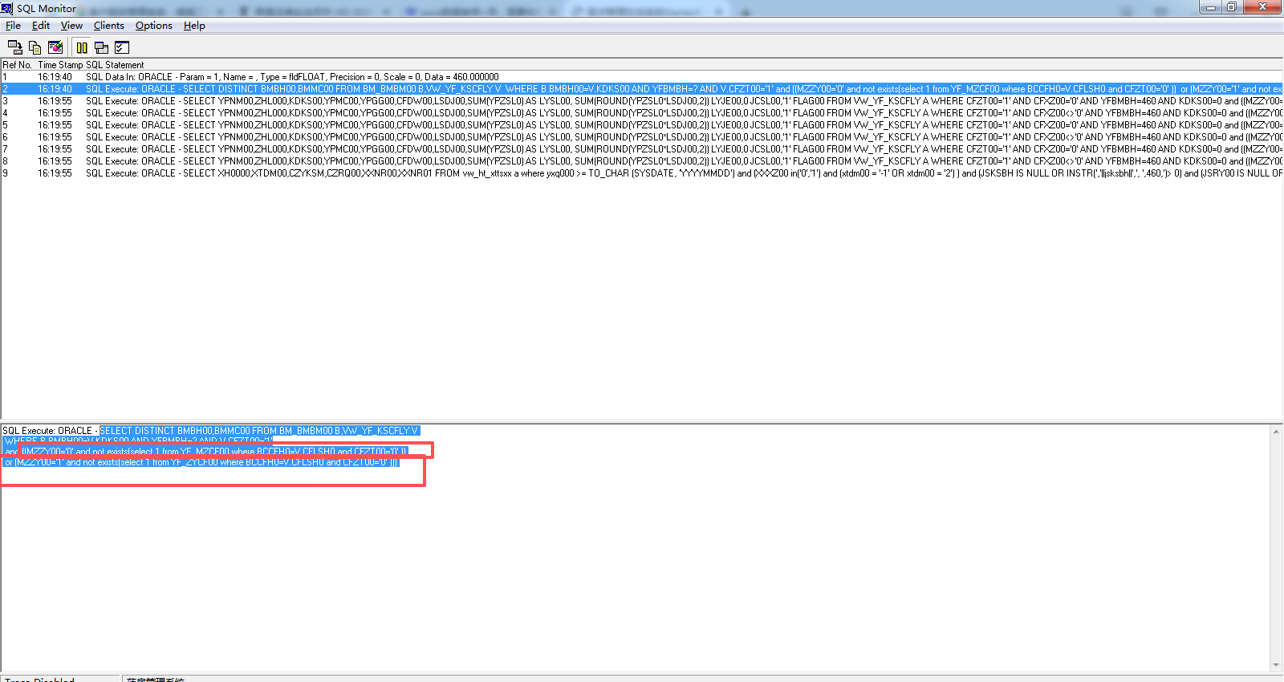Open the Help menu

coord(194,26)
